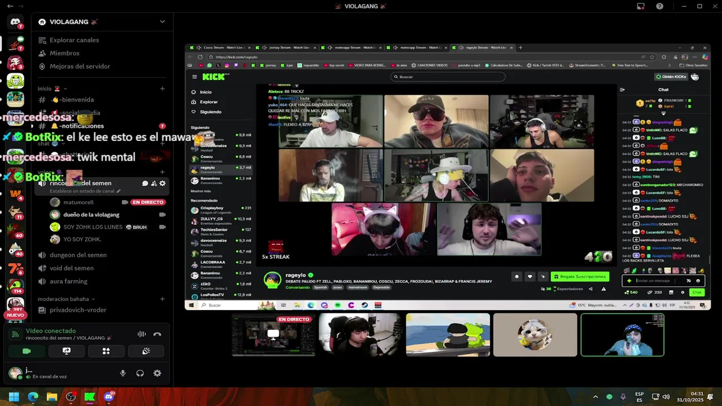Click your user avatar in the user panel

pos(15,373)
